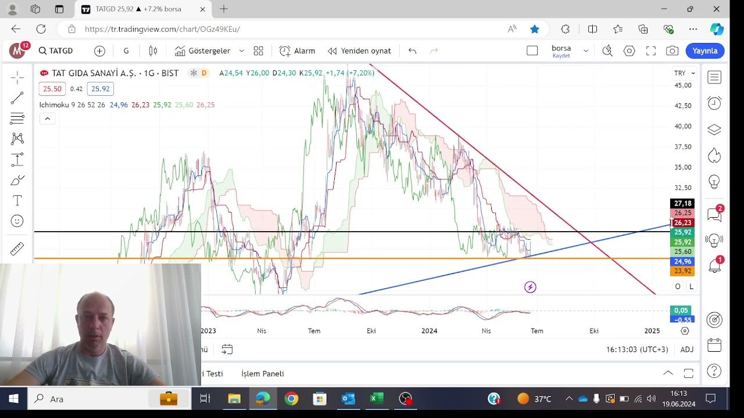Create an Alarm

[x=297, y=51]
